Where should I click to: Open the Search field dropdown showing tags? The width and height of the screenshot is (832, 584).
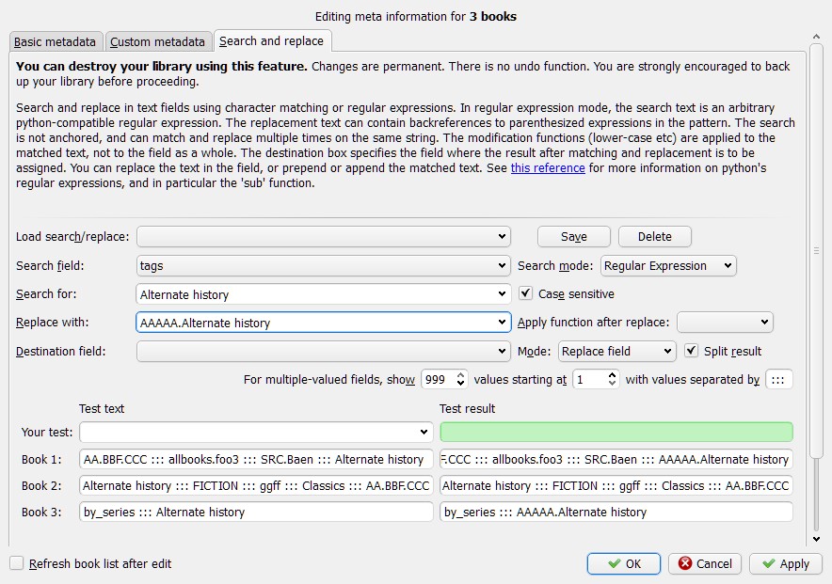tap(323, 266)
